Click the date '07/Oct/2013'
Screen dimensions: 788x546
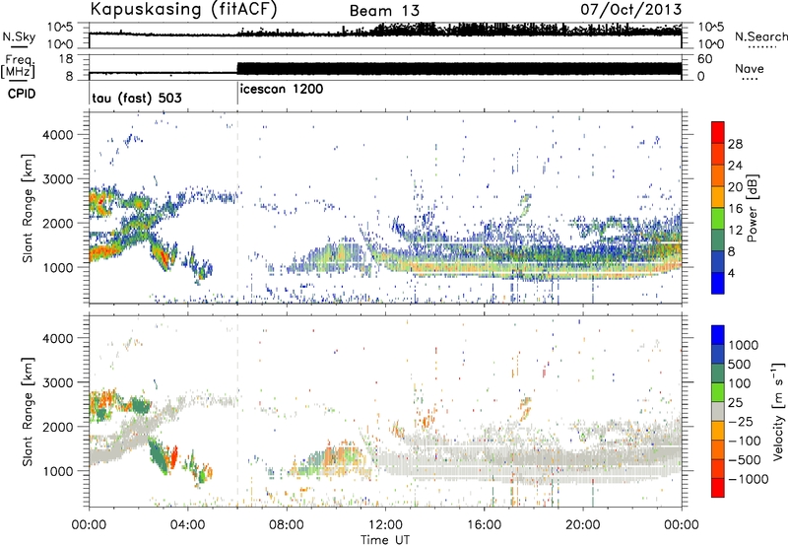631,9
